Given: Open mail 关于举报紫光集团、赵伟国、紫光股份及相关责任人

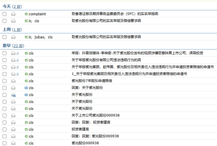Looking at the screenshot, I should click(143, 67).
